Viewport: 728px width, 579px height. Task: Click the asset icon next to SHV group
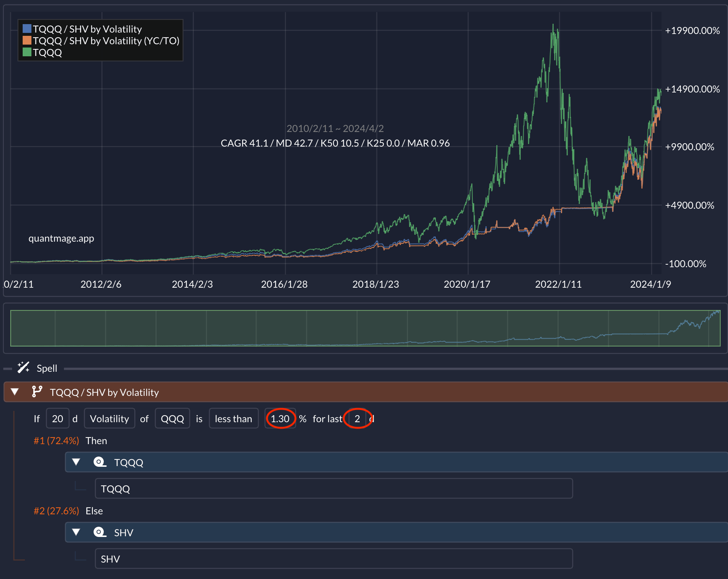pos(100,532)
